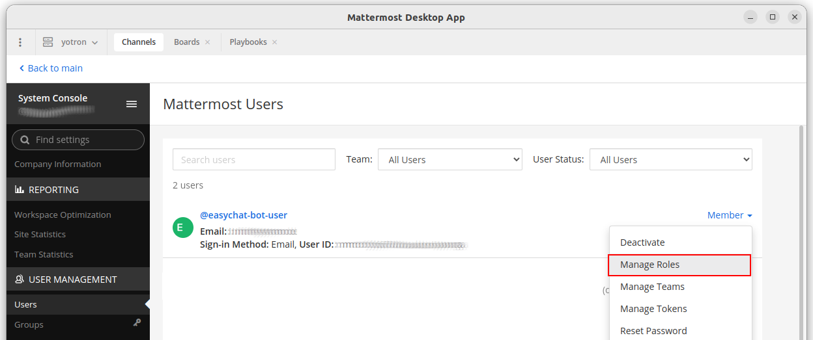The width and height of the screenshot is (813, 340).
Task: Open Site Statistics page
Action: point(40,235)
